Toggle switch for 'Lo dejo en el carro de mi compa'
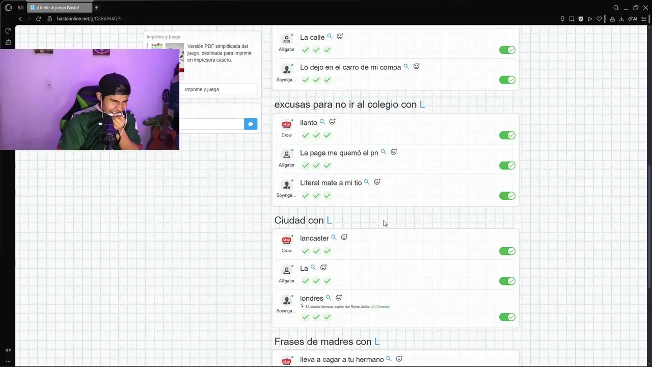The image size is (652, 367). (x=507, y=80)
